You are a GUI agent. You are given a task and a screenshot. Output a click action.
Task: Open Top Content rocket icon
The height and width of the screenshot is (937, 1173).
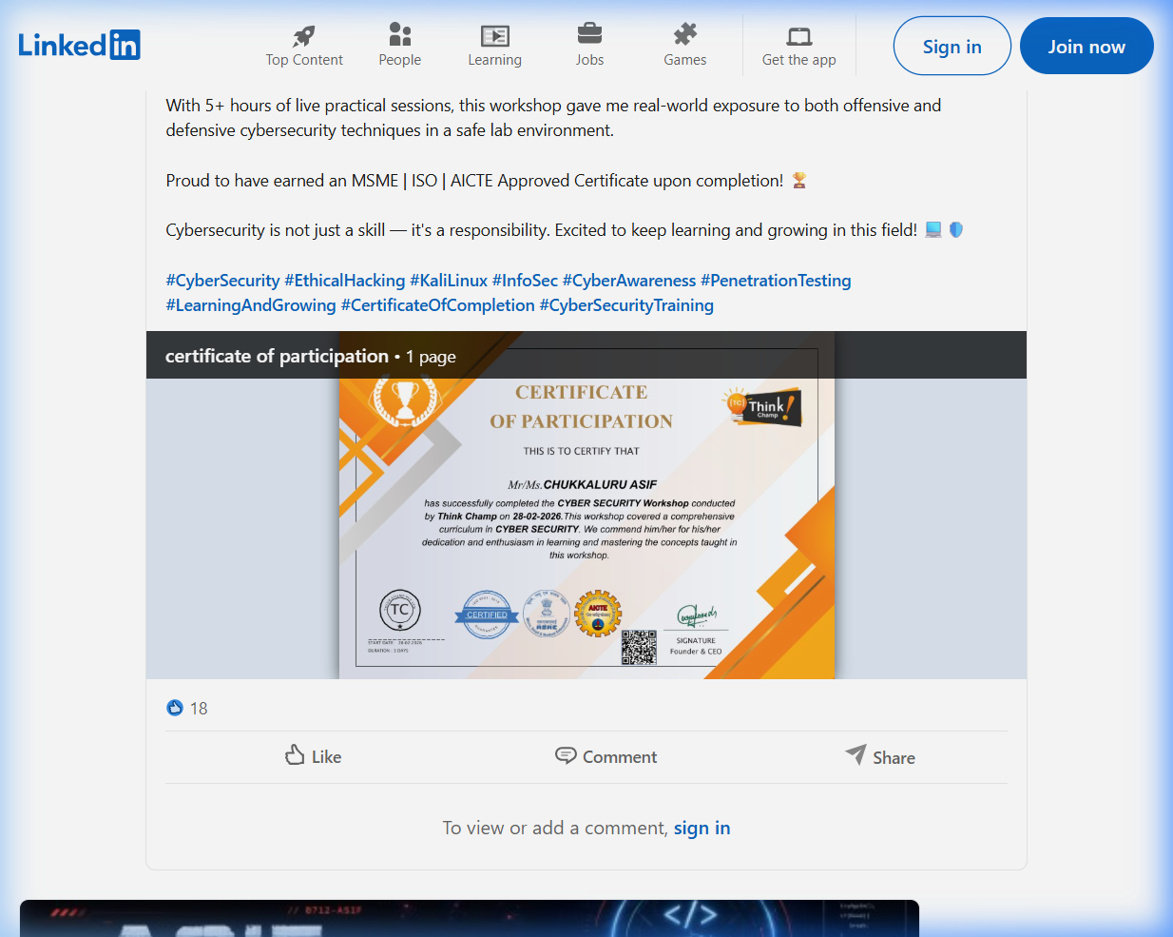(304, 36)
